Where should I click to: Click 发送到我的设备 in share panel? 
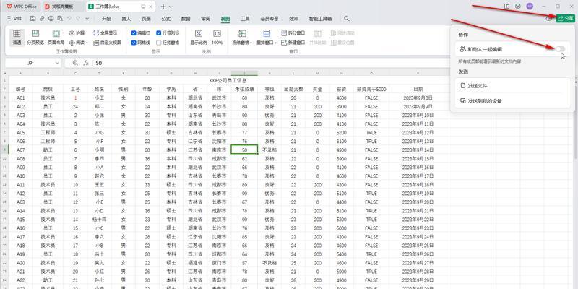pyautogui.click(x=513, y=100)
